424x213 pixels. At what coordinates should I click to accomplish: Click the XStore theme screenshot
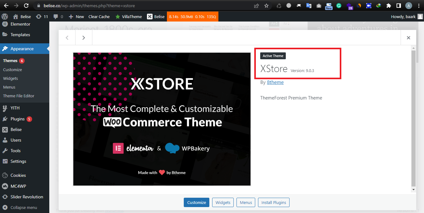tap(162, 119)
